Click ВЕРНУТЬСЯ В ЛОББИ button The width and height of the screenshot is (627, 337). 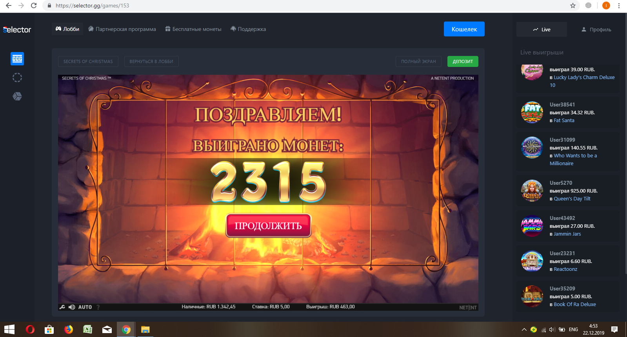pyautogui.click(x=151, y=61)
